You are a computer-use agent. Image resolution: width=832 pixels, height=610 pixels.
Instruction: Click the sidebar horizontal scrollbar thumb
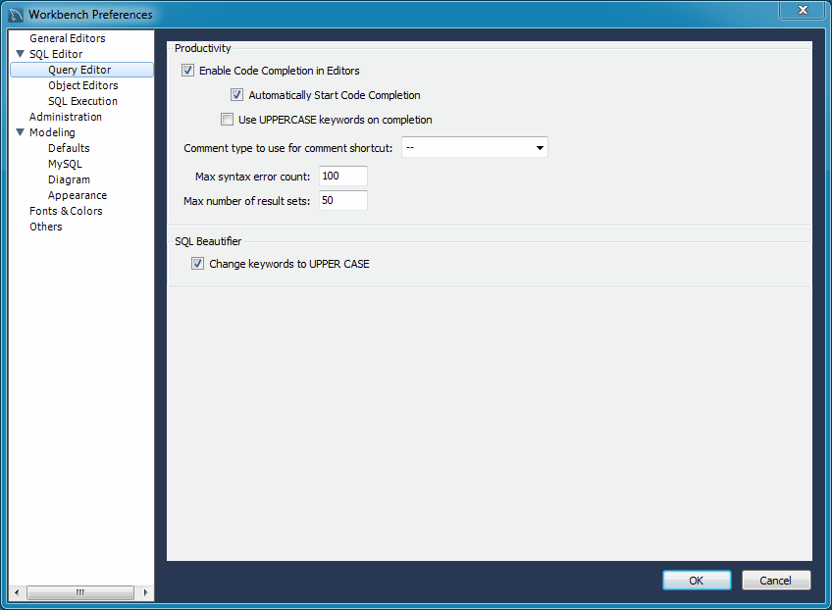[80, 592]
